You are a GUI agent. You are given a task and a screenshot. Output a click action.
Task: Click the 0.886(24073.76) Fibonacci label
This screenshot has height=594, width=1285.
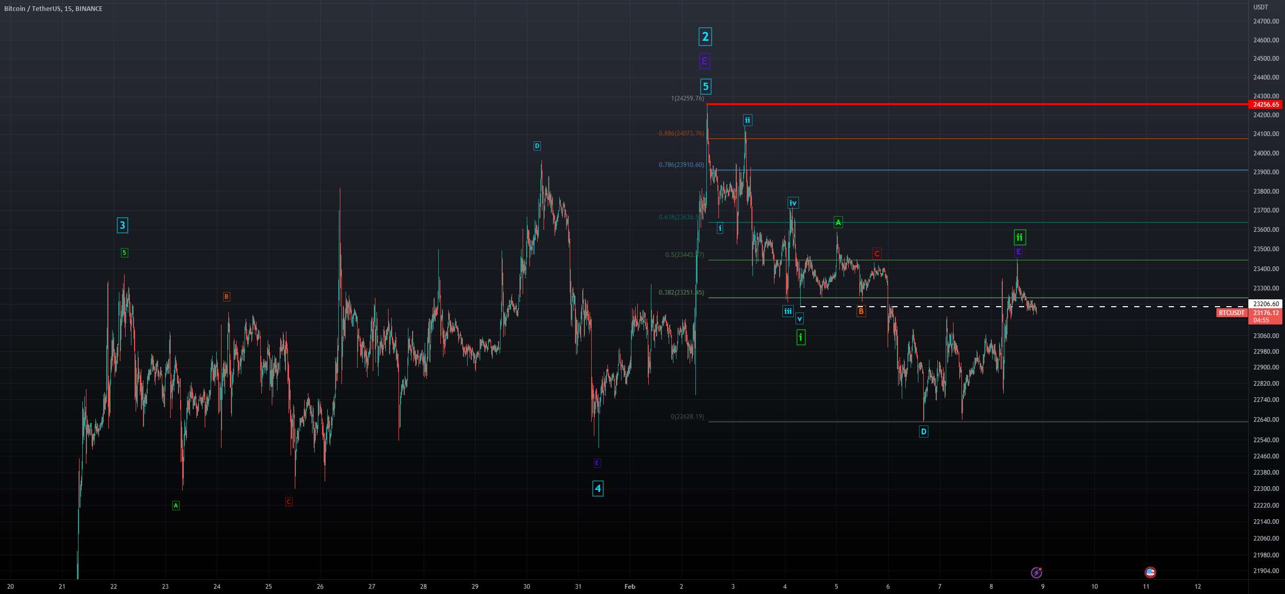pyautogui.click(x=681, y=133)
